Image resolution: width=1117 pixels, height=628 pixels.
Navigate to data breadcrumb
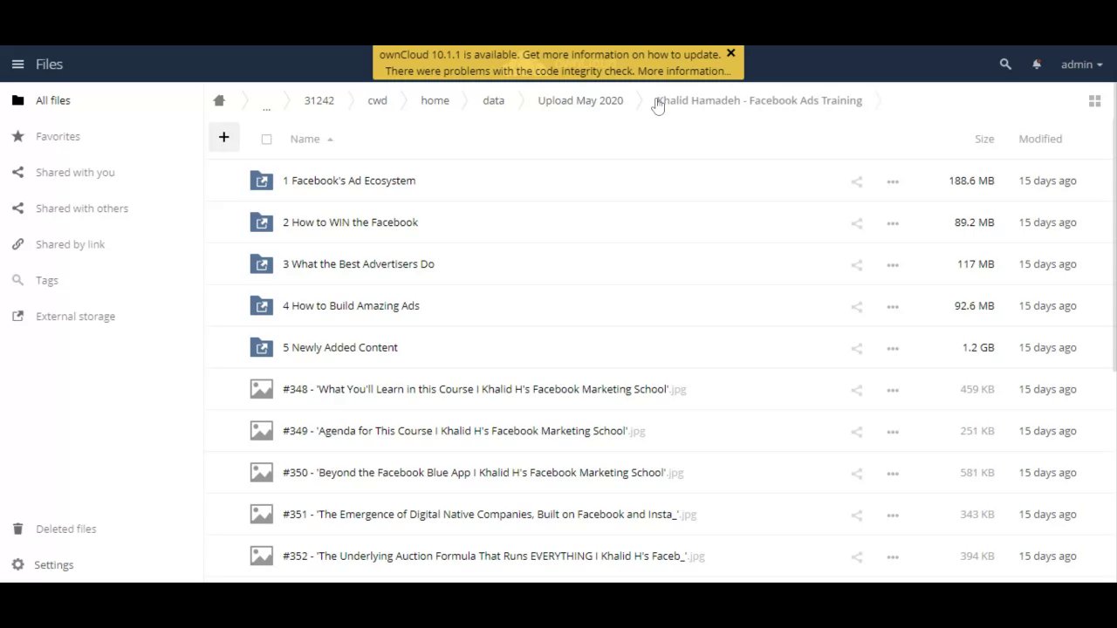point(493,100)
